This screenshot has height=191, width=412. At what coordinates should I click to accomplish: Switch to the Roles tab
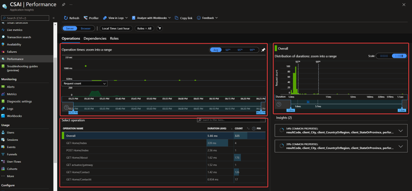coord(114,38)
